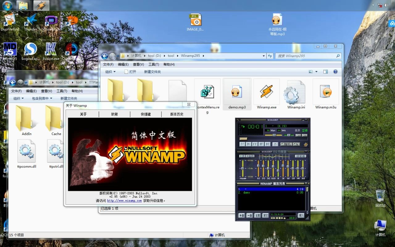Click the Winamp song seek bar
Screen dimensions: 395x247
point(274,139)
